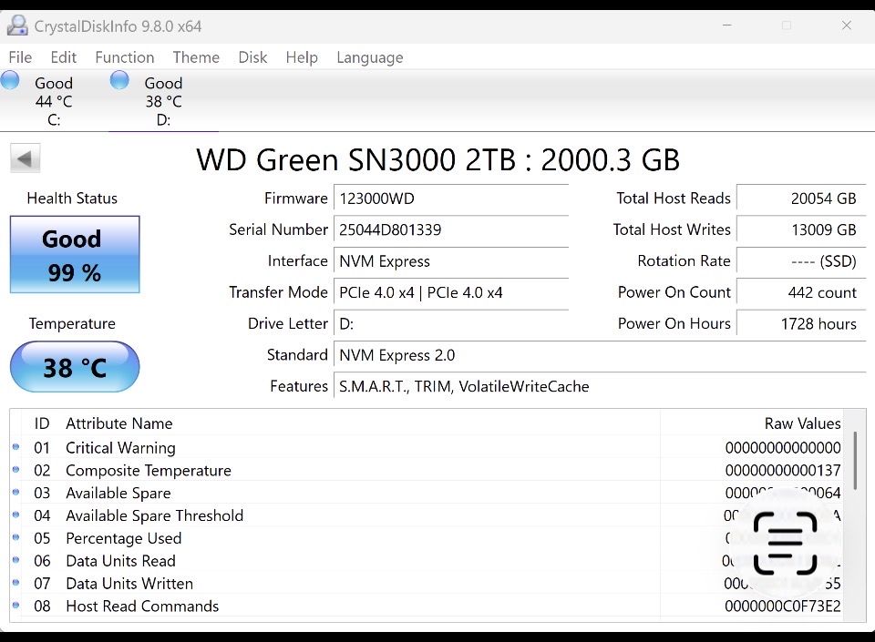This screenshot has height=642, width=875.
Task: Click the Raw Values column header
Action: pos(801,423)
